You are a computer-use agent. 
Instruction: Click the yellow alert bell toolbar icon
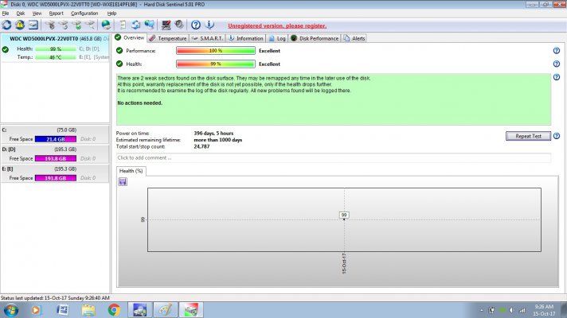20,25
